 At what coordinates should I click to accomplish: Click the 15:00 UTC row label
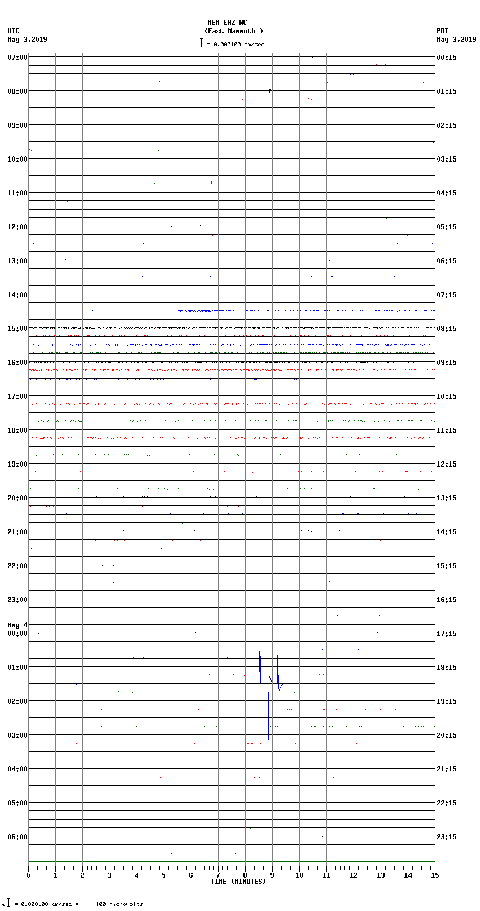pos(18,329)
